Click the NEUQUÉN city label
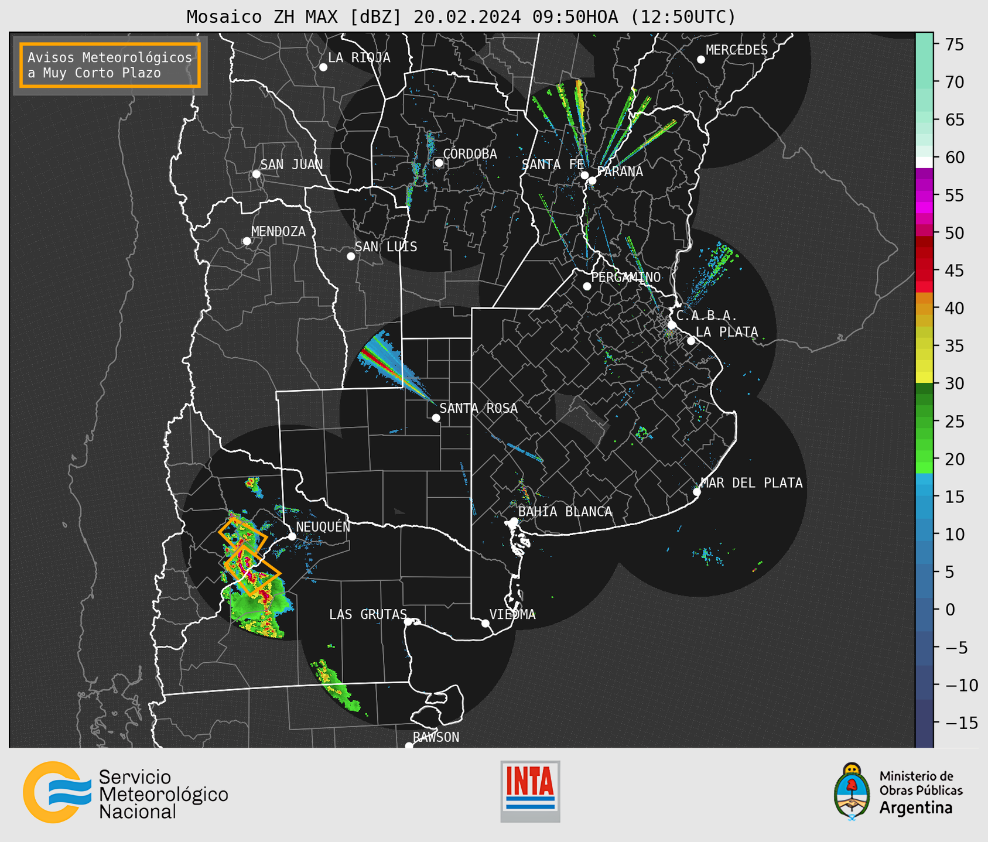 [323, 526]
